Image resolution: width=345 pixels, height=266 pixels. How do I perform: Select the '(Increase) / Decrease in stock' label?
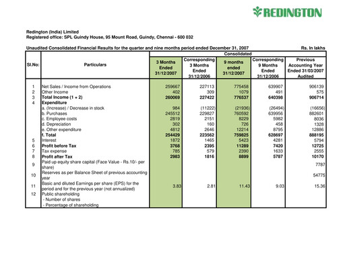click(73, 108)
